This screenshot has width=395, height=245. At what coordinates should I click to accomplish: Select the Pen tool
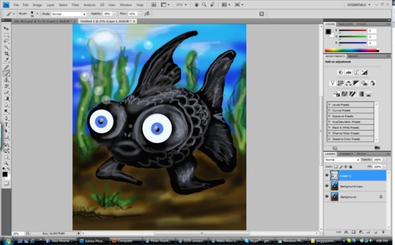[x=7, y=118]
